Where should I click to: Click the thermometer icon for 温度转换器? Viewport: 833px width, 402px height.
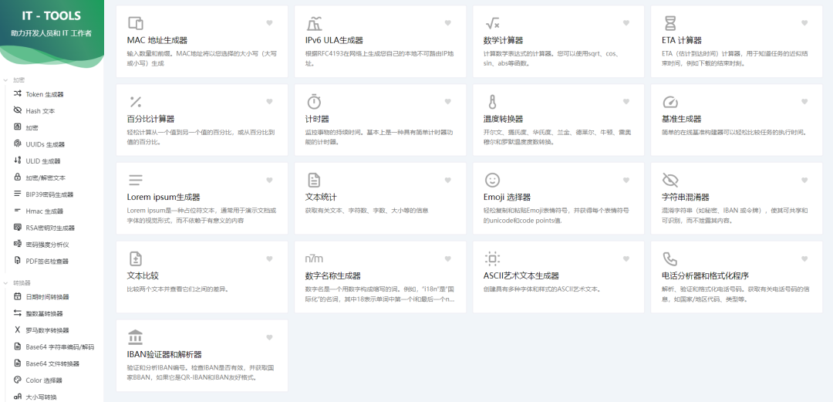[x=491, y=102]
